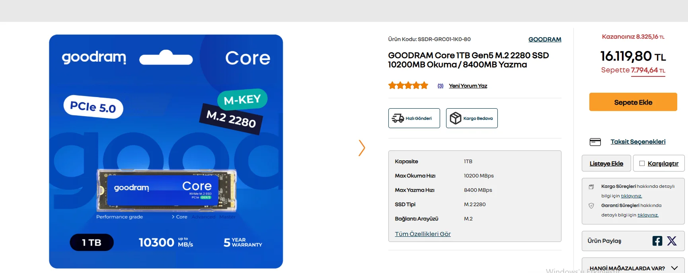Screen dimensions: 688x273
Task: Open Taksit Seçenekleri installment options
Action: pos(638,142)
